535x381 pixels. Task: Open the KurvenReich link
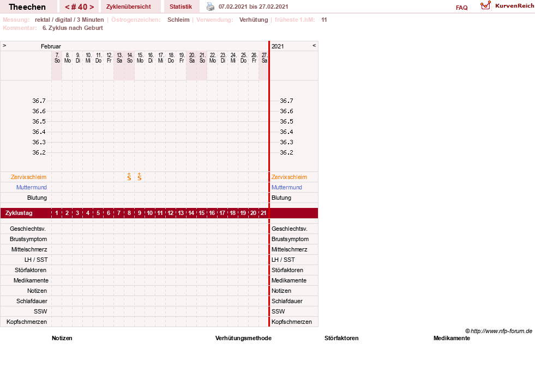pos(514,6)
